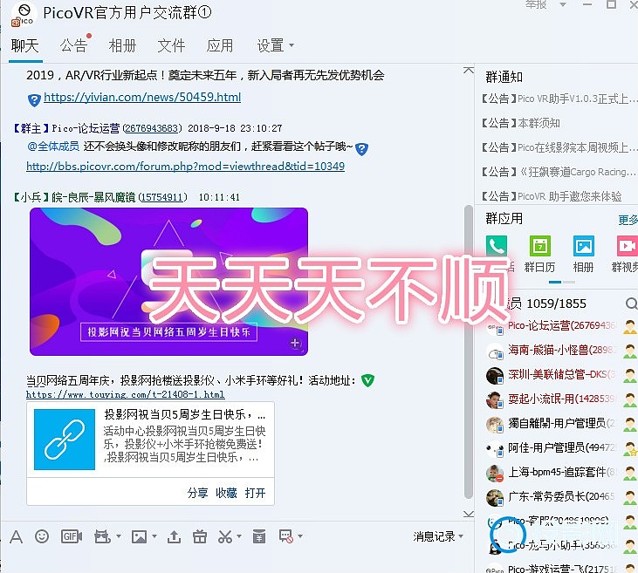
Task: Open the red packet (¥) tool
Action: [x=259, y=536]
